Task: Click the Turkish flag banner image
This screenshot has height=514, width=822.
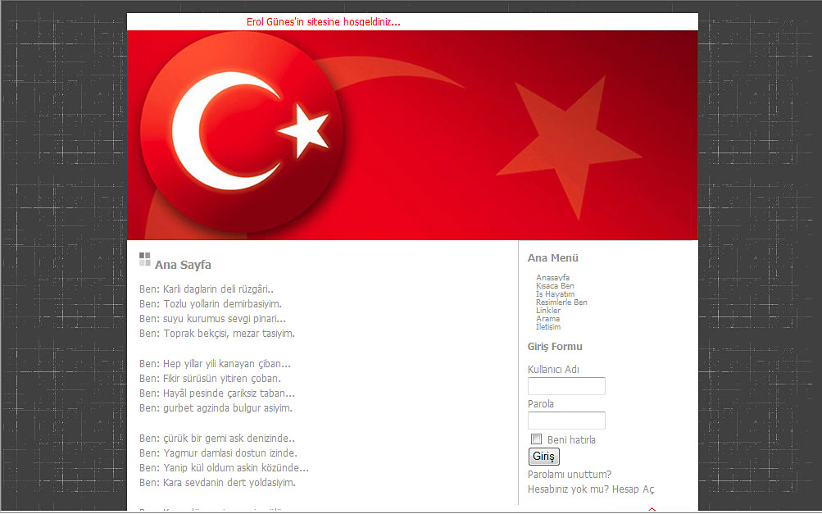Action: click(x=412, y=135)
